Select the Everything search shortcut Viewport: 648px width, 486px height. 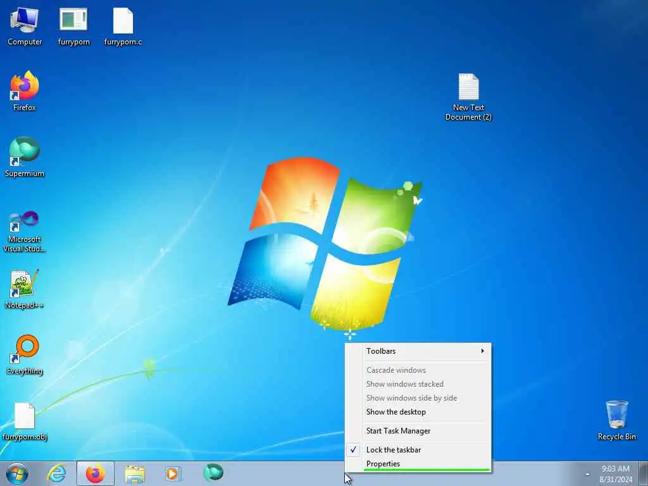[x=25, y=354]
